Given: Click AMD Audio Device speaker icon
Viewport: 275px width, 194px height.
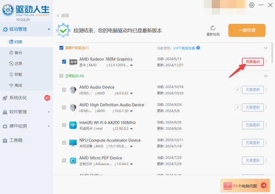Looking at the screenshot, I should [72, 90].
